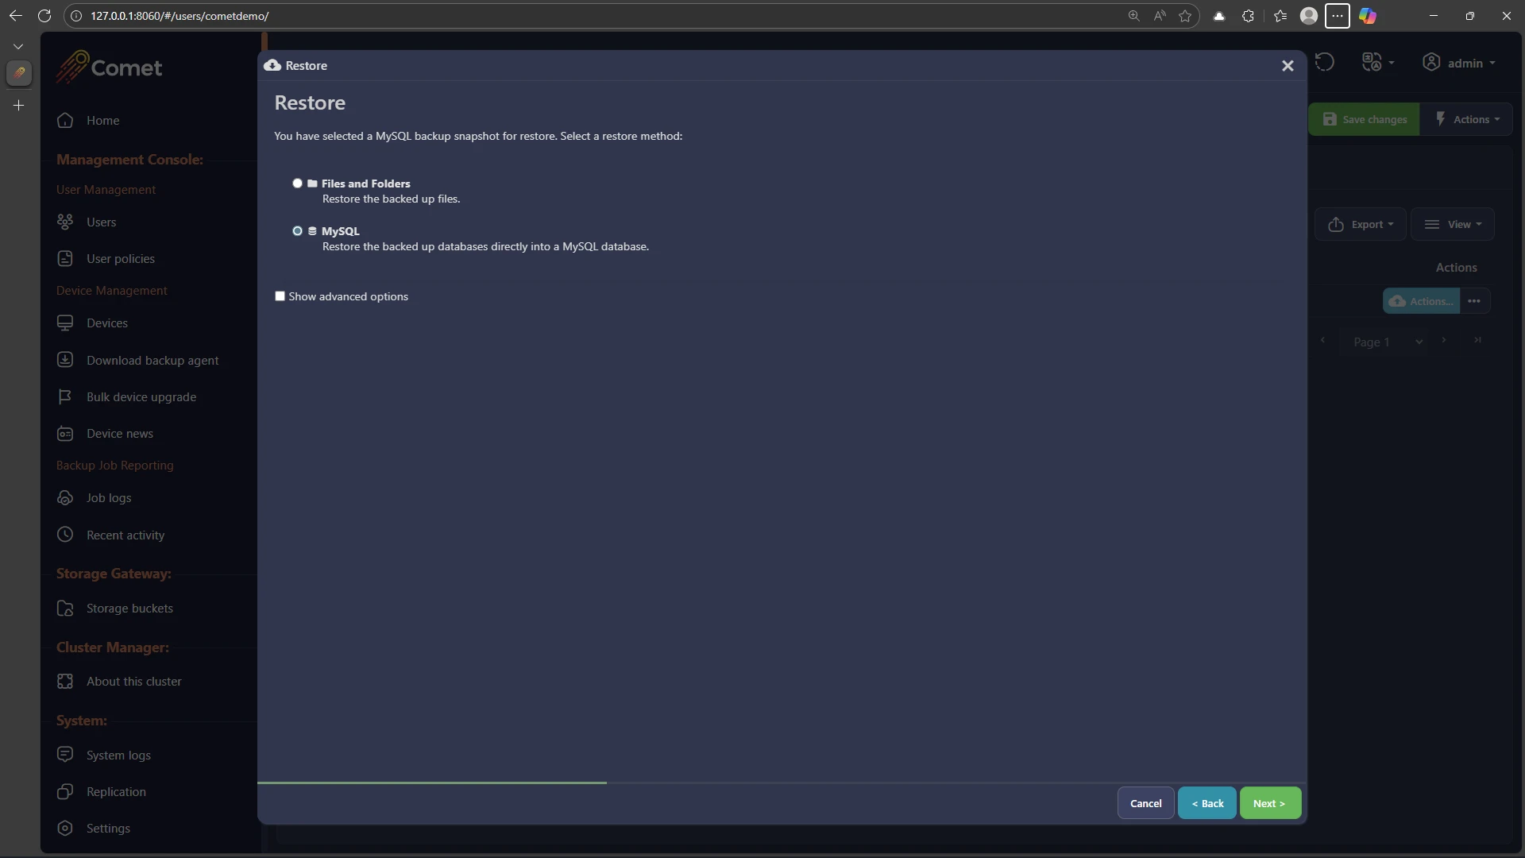
Task: Click the Storage buckets icon
Action: [x=65, y=609]
